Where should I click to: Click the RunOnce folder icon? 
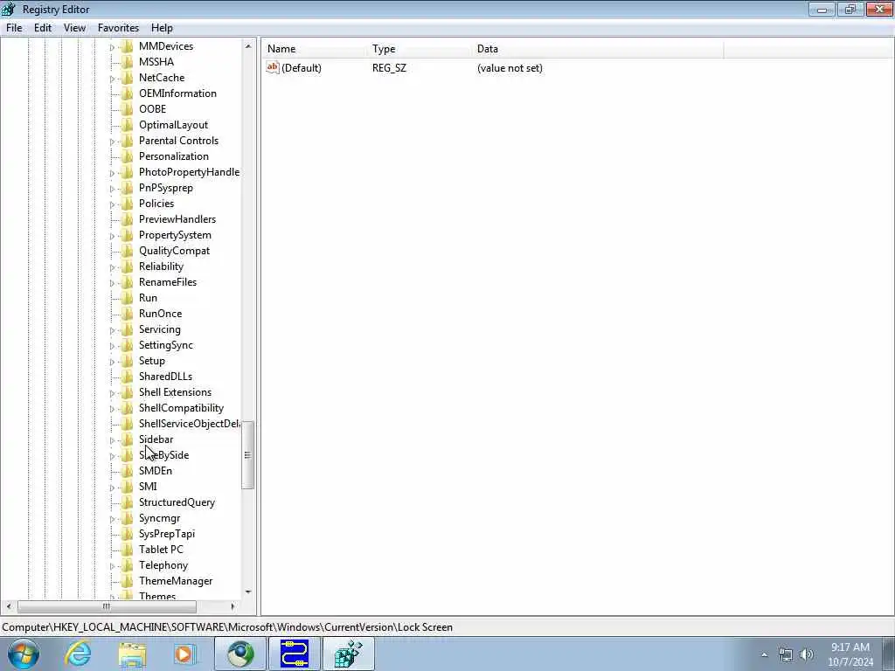point(127,314)
